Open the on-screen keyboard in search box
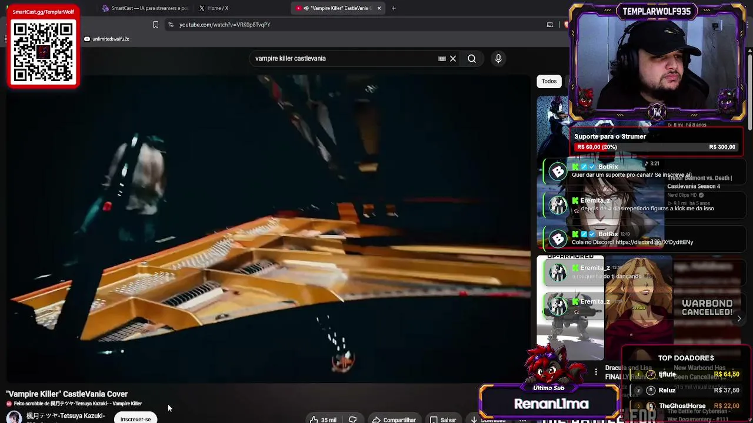 pyautogui.click(x=442, y=59)
